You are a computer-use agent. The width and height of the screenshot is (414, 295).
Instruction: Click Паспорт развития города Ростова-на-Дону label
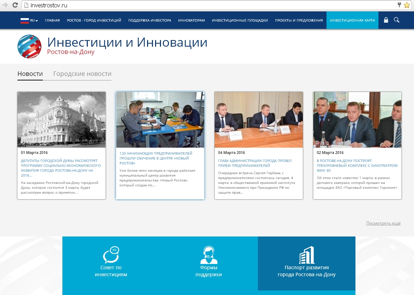tap(307, 271)
